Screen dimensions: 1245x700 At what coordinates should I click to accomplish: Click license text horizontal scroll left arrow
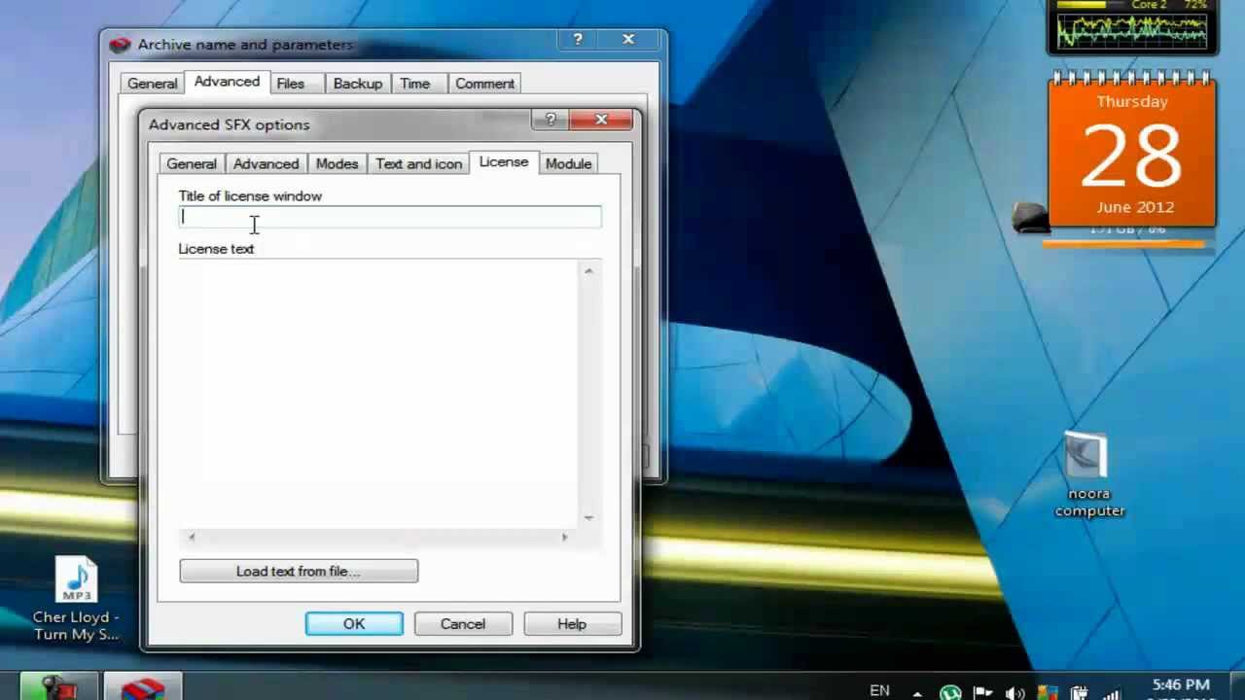[192, 537]
